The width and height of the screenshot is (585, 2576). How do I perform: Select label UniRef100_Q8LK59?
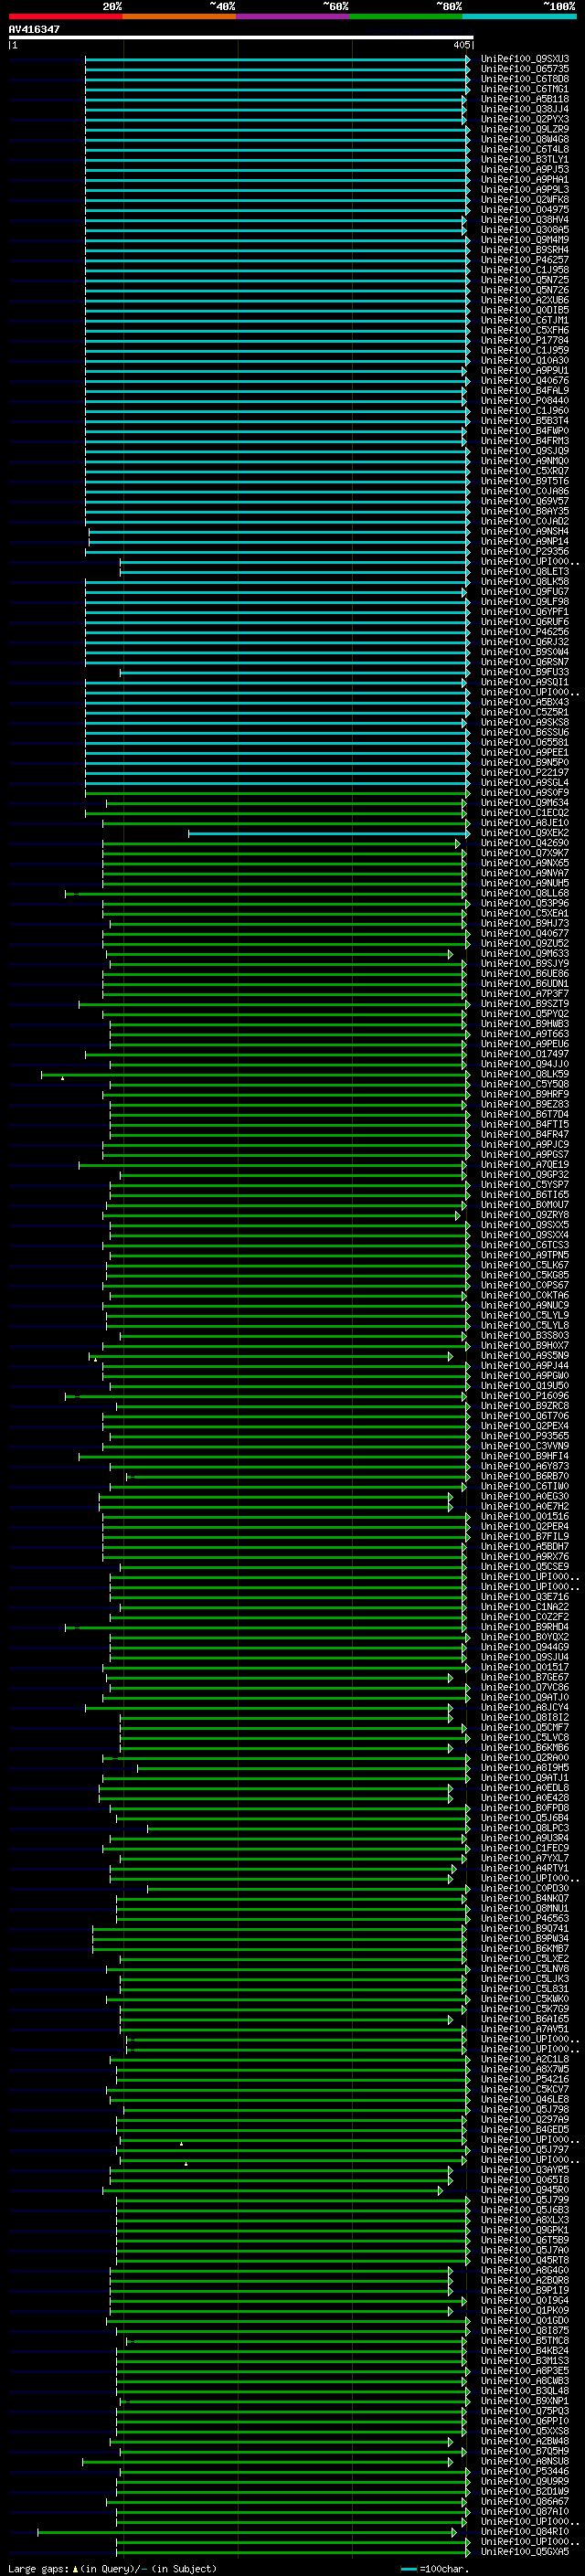coord(525,1075)
